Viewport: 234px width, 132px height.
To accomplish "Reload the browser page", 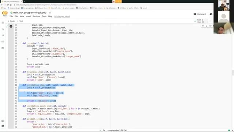I will pyautogui.click(x=8, y=5).
